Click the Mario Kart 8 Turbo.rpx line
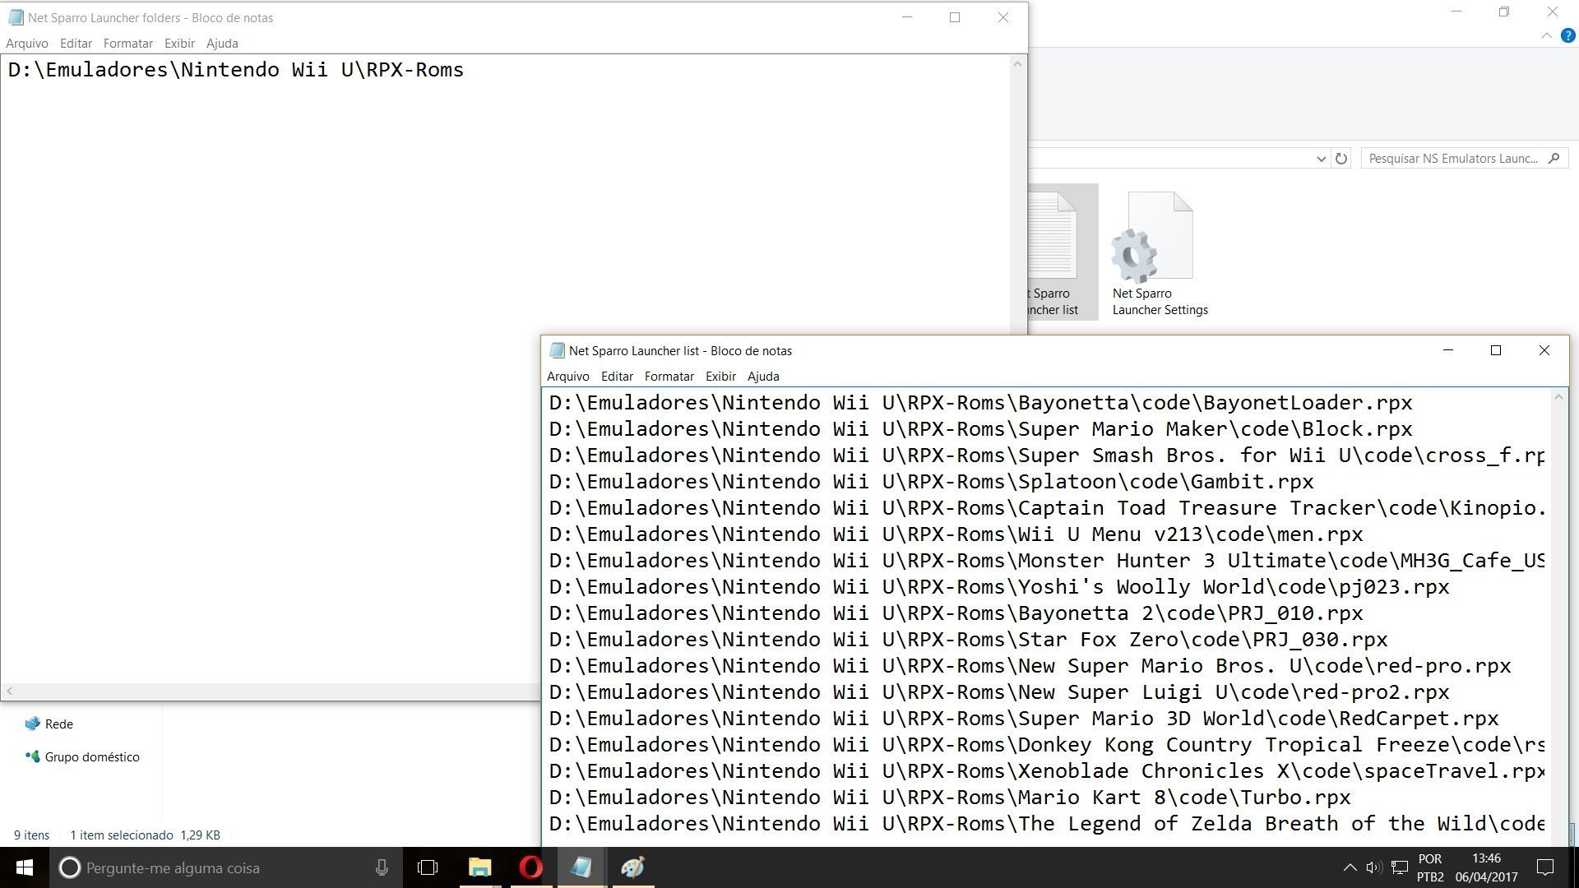This screenshot has height=888, width=1579. [950, 798]
